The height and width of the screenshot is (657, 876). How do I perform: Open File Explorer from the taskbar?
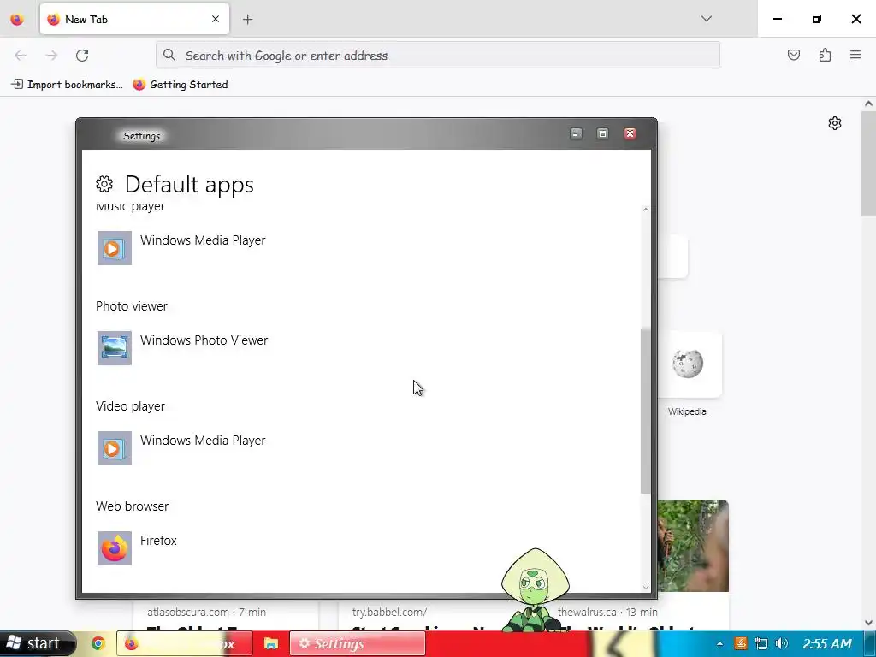tap(271, 643)
